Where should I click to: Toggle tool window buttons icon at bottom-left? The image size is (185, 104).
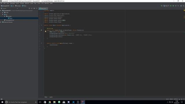tap(1, 99)
